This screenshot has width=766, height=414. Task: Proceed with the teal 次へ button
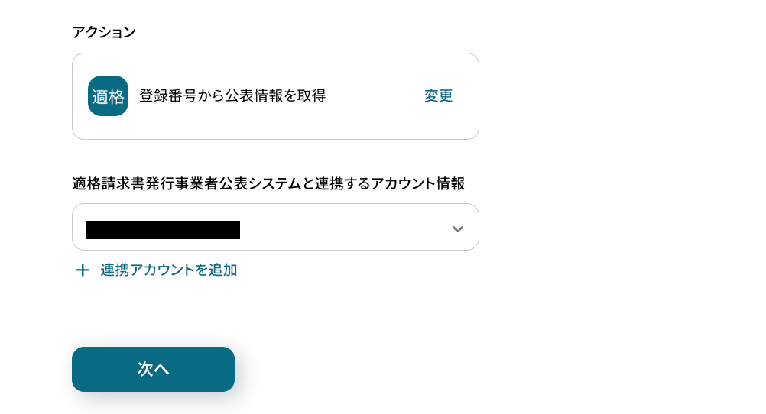pyautogui.click(x=153, y=369)
